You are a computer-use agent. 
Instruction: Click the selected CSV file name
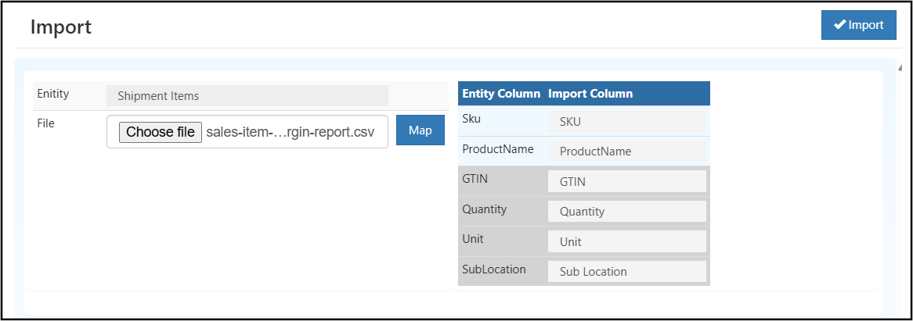click(x=290, y=132)
